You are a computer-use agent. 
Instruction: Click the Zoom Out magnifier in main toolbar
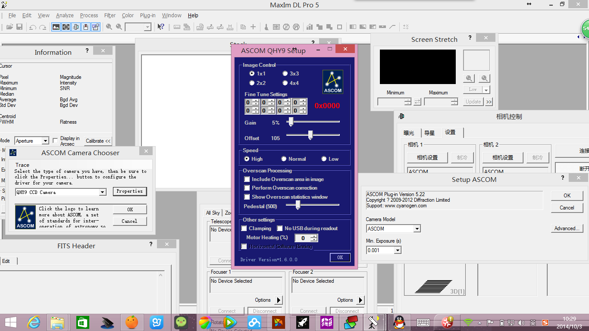click(x=119, y=27)
